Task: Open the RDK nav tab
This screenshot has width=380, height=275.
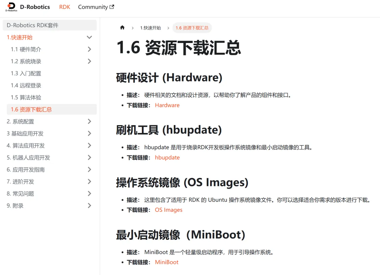Action: 65,7
